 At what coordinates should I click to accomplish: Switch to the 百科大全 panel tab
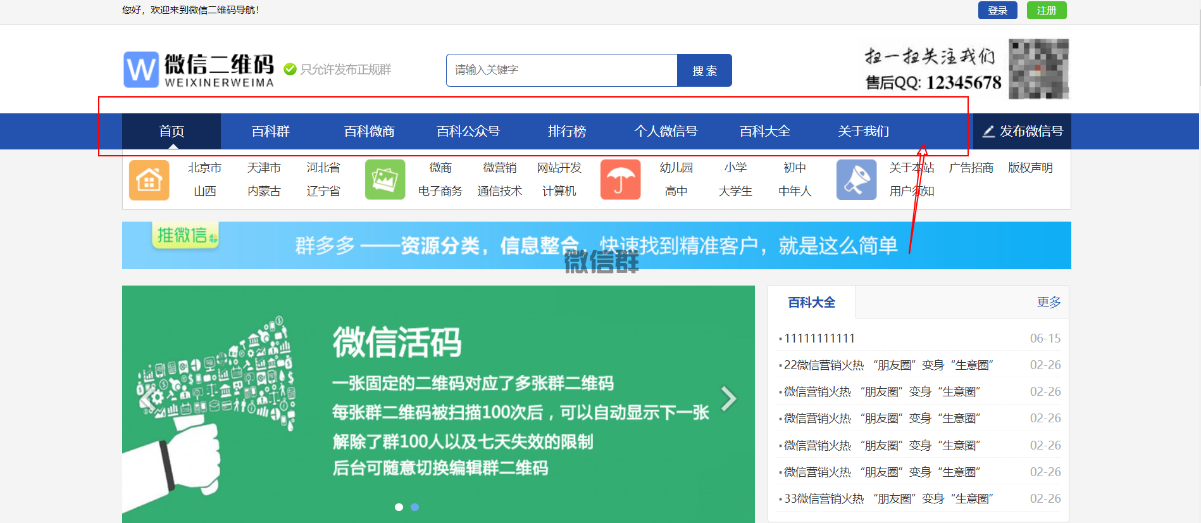tap(811, 303)
